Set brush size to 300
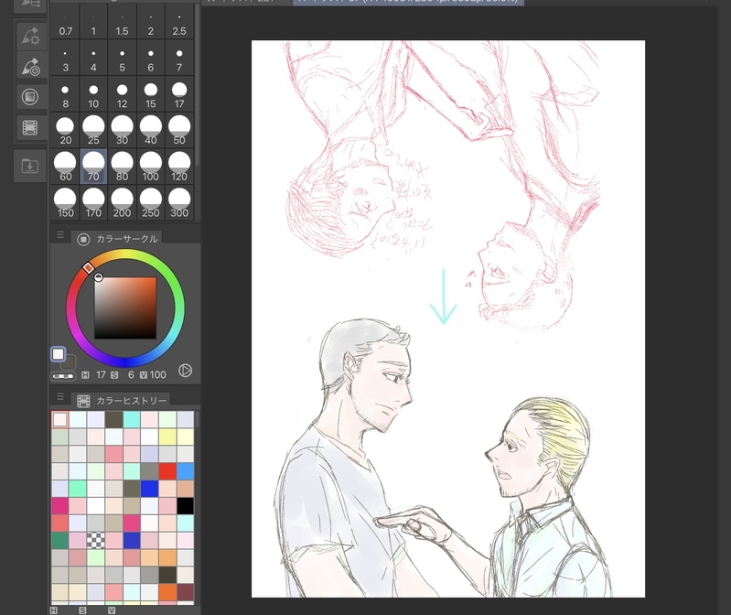The width and height of the screenshot is (731, 615). point(179,203)
